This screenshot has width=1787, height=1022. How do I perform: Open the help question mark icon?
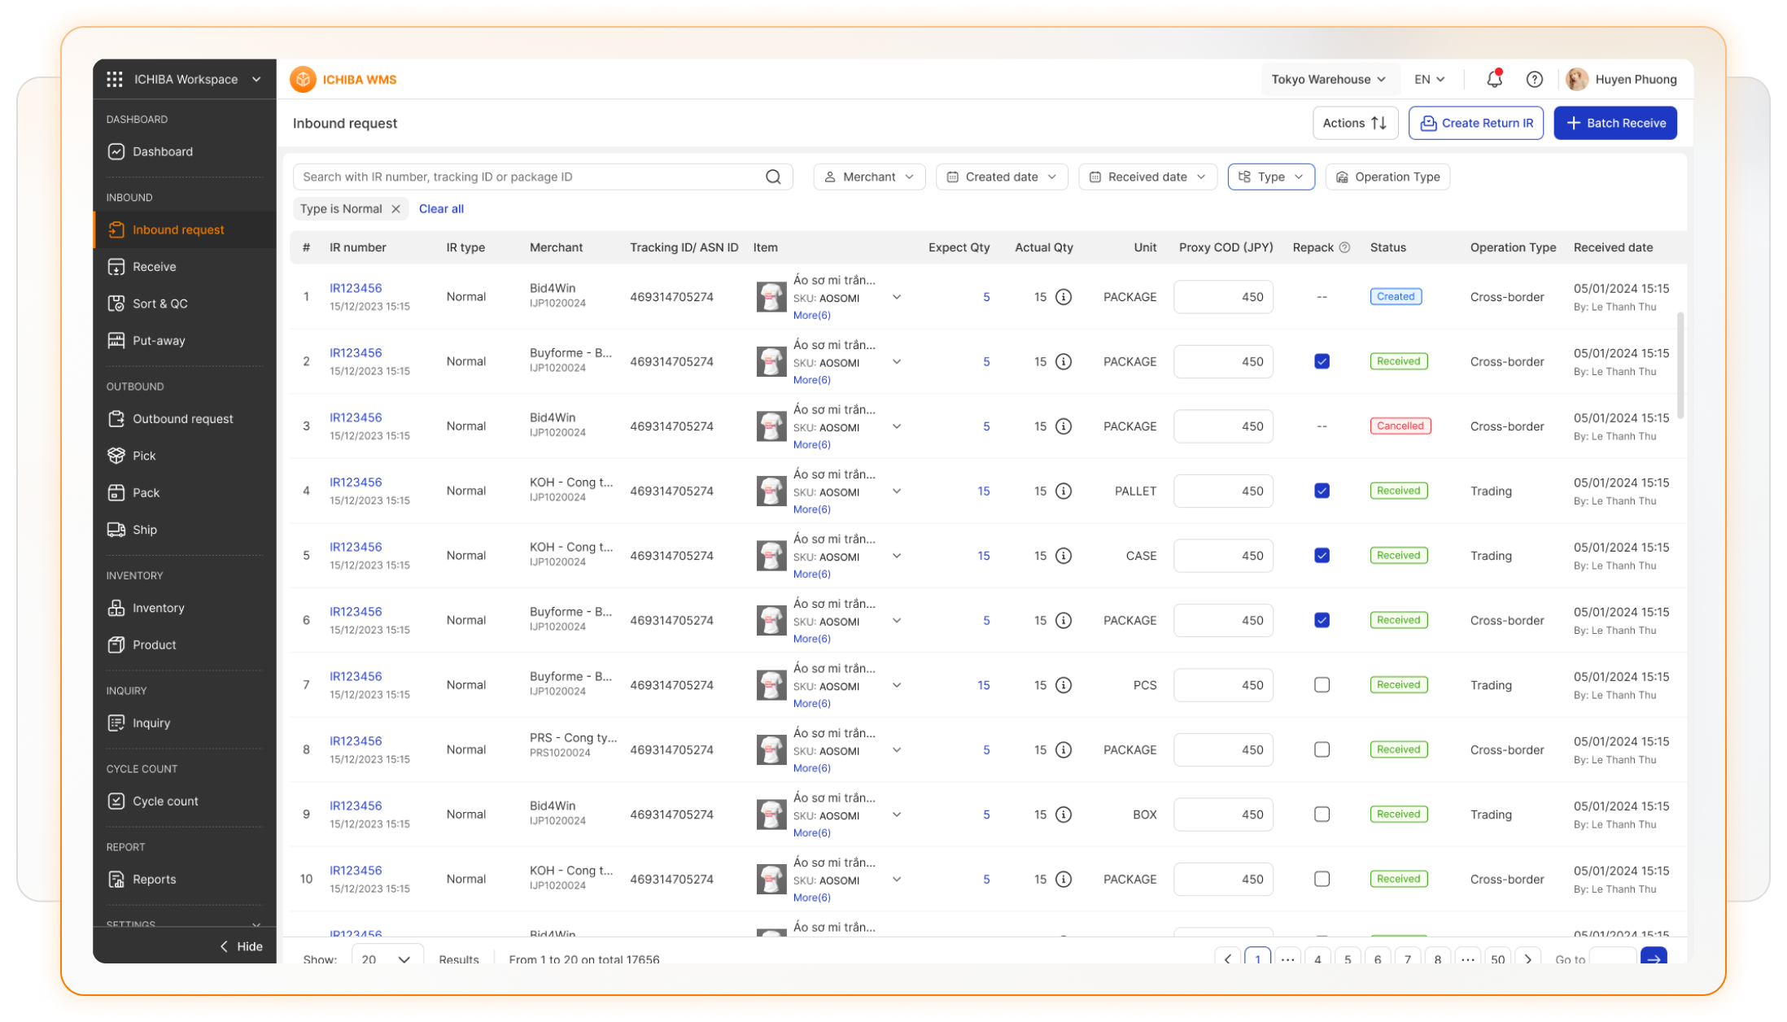point(1534,79)
